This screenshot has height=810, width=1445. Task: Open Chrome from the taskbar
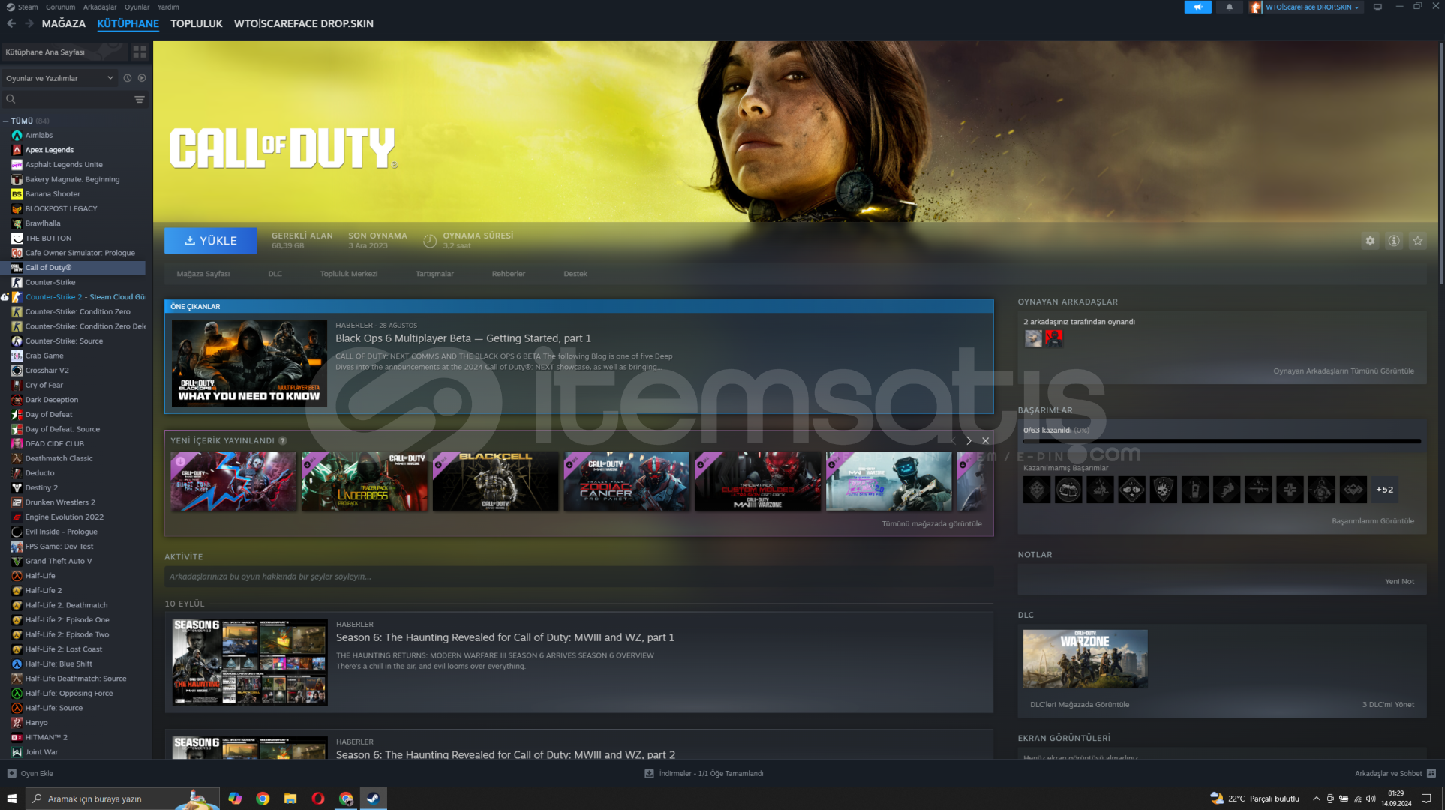point(263,799)
